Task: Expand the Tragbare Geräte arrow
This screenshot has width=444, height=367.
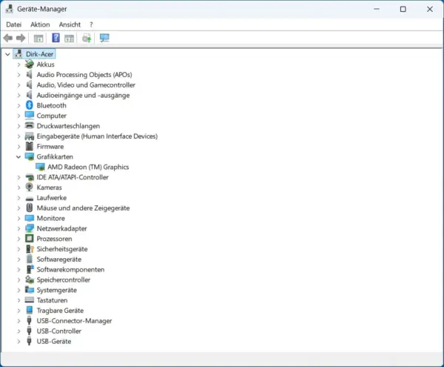Action: click(x=18, y=311)
